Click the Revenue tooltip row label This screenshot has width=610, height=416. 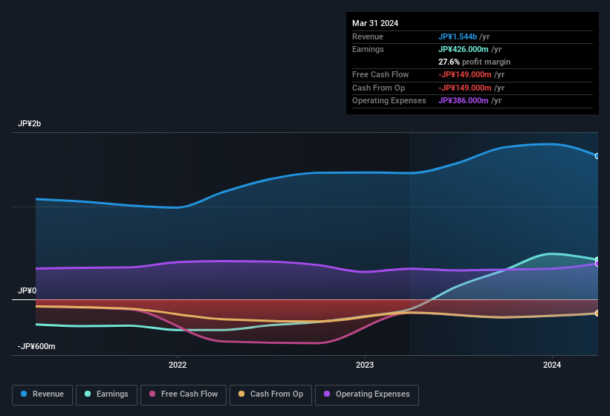pos(368,36)
